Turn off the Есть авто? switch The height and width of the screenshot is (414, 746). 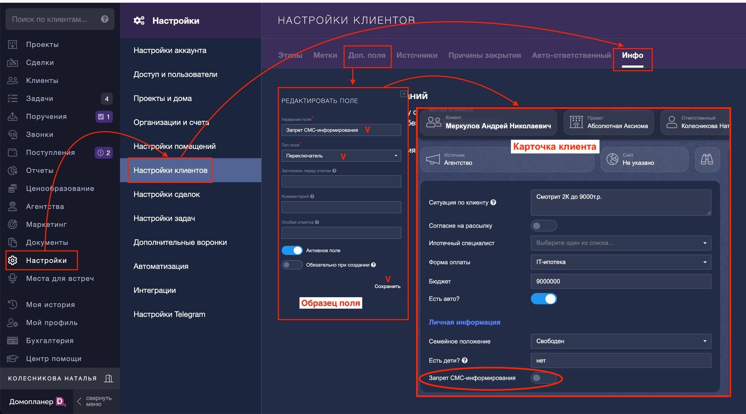544,299
